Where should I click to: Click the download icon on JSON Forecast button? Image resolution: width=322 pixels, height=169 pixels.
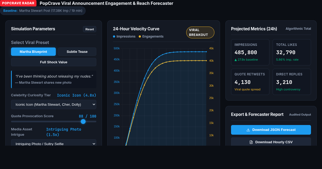click(248, 130)
